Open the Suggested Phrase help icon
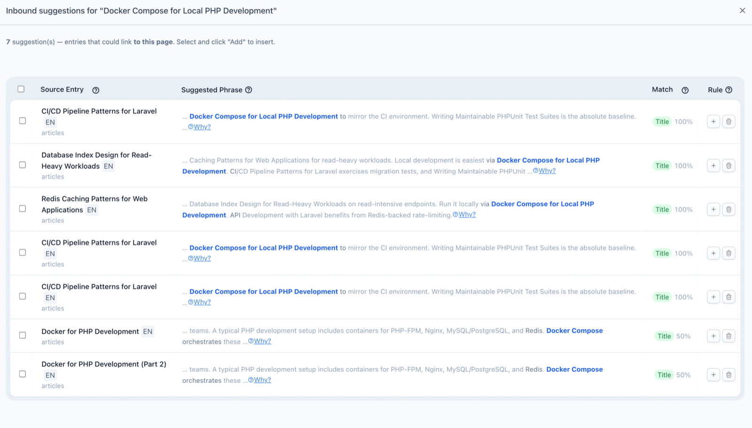This screenshot has height=428, width=752. [x=249, y=90]
